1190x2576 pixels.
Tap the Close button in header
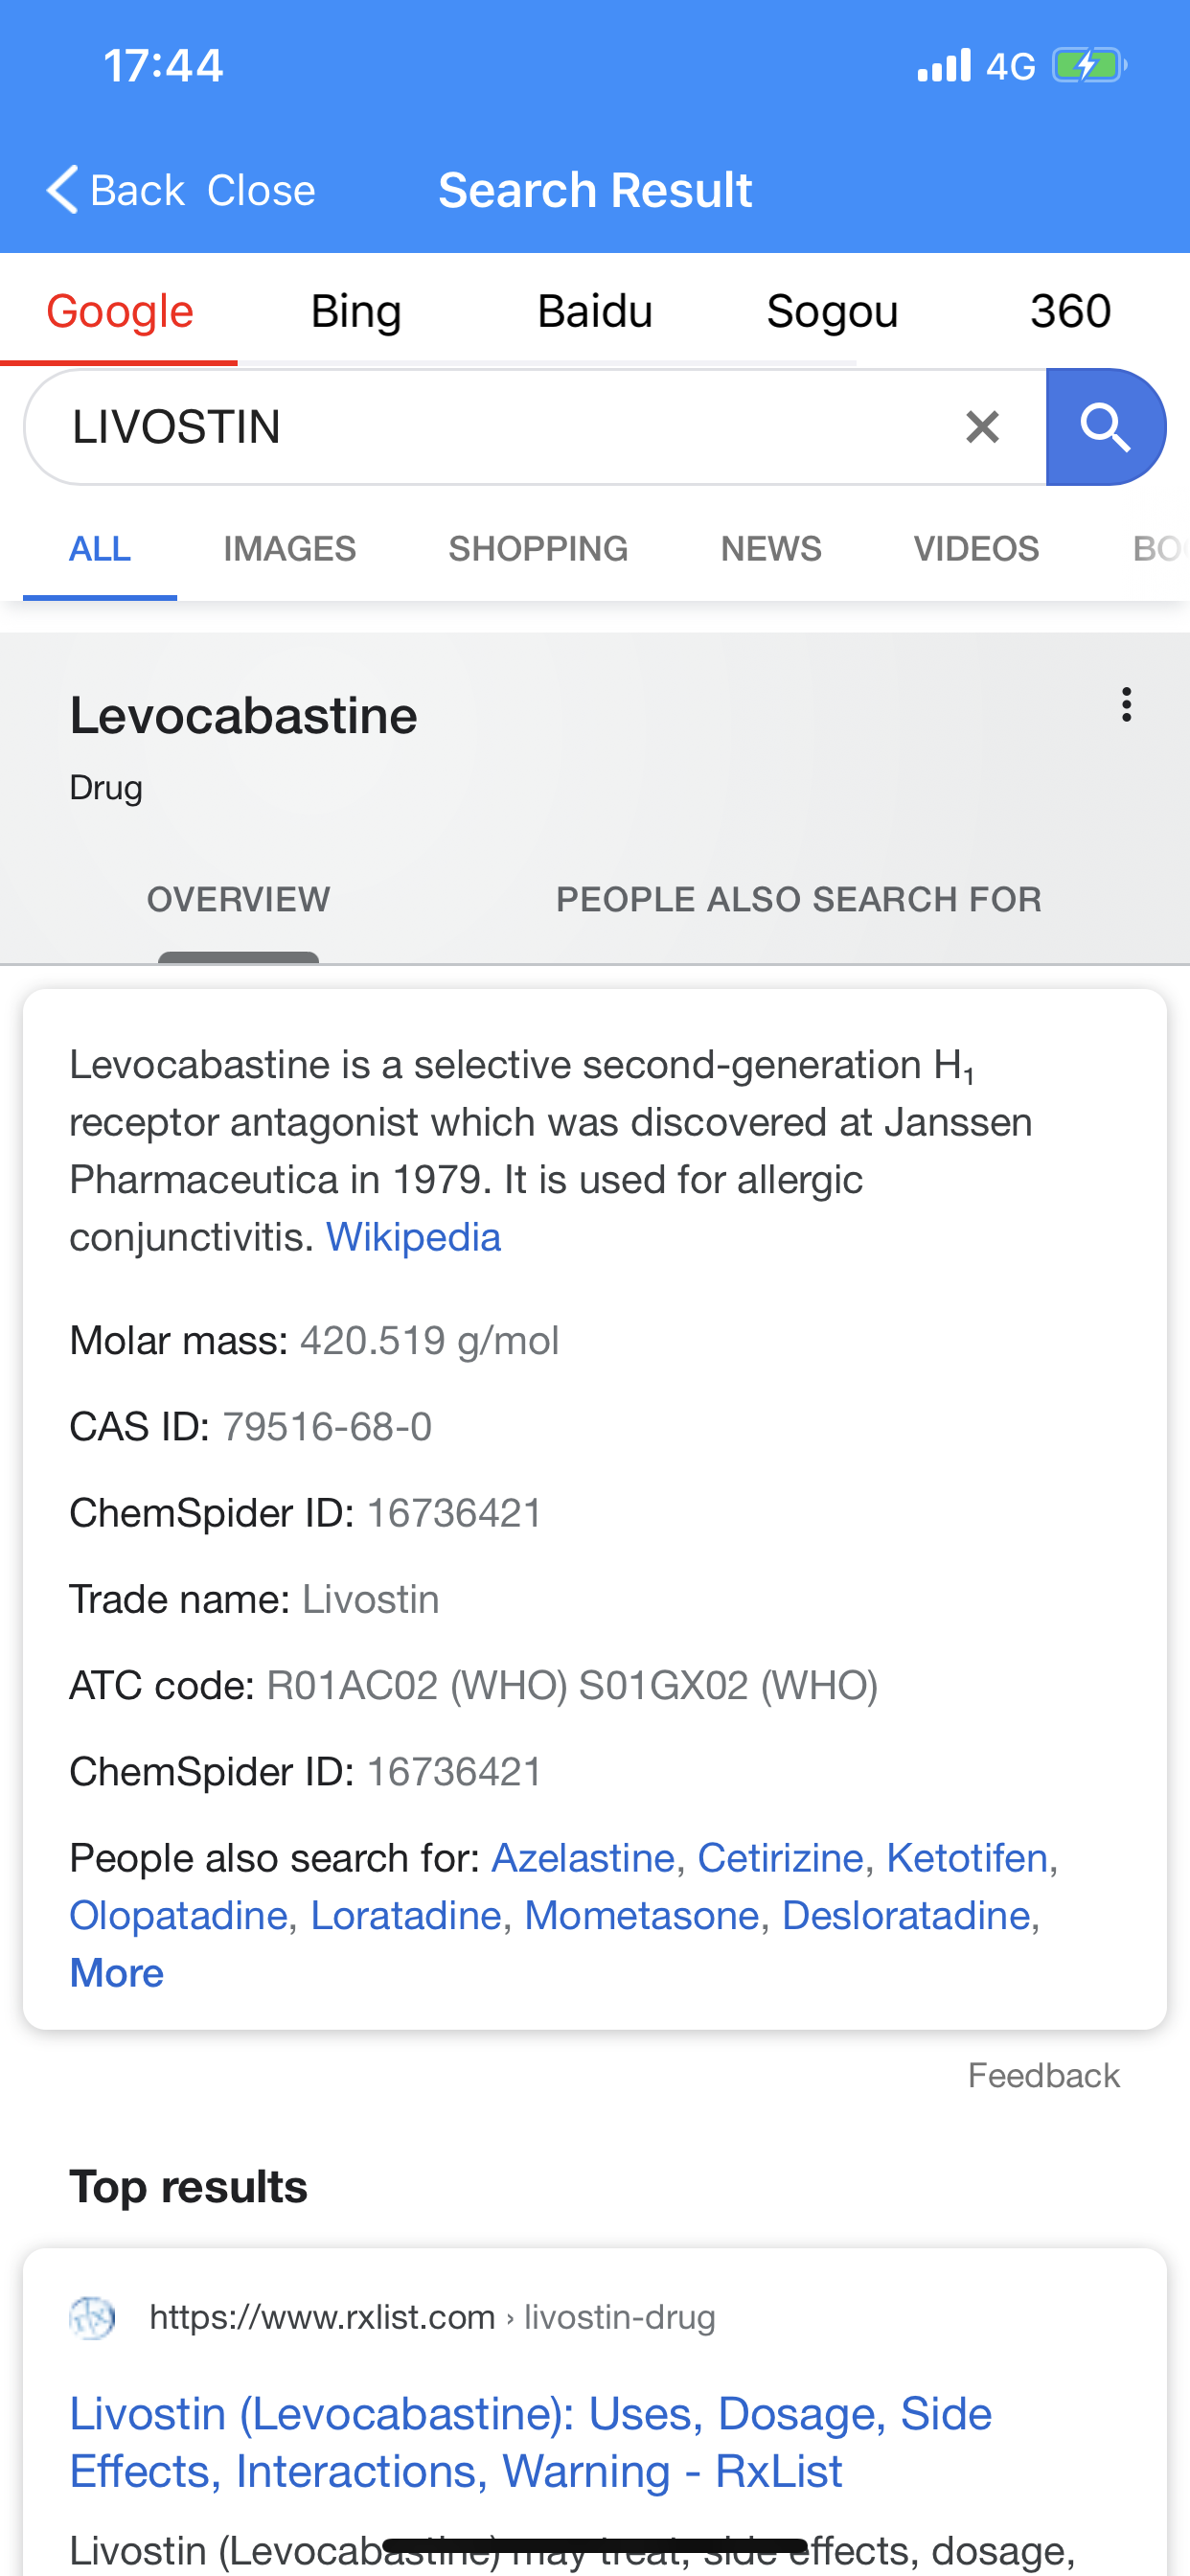tap(261, 190)
